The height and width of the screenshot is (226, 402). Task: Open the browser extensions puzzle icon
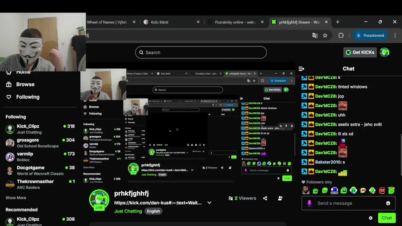pos(341,35)
